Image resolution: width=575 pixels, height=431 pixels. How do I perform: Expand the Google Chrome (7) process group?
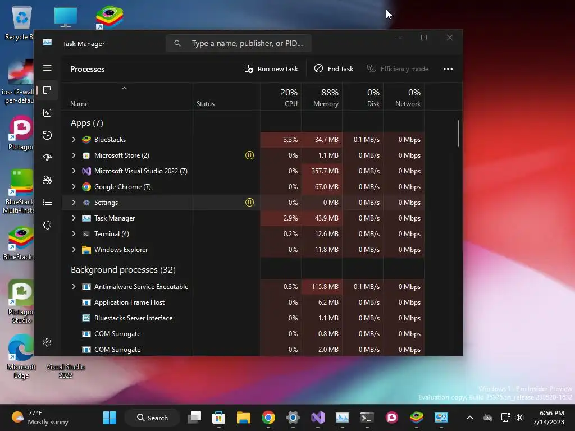tap(74, 187)
